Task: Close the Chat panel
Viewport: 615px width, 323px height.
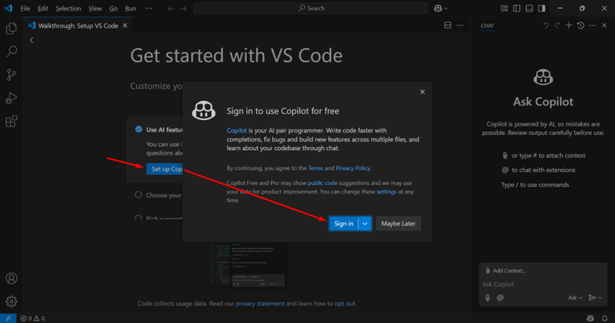Action: pyautogui.click(x=605, y=26)
